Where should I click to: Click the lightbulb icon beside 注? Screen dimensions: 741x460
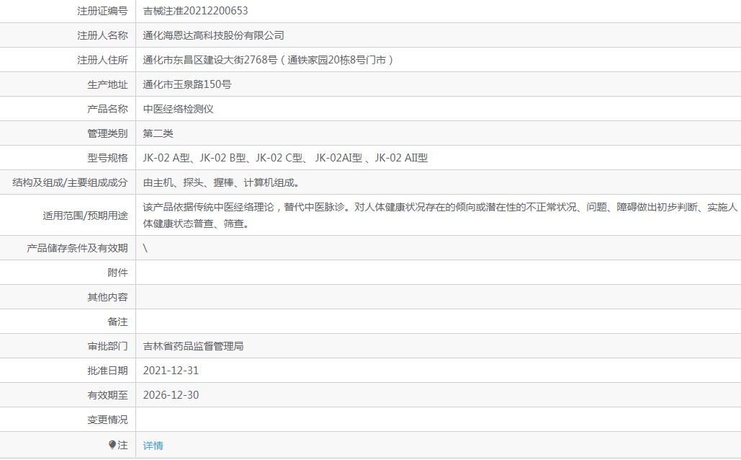coord(112,445)
